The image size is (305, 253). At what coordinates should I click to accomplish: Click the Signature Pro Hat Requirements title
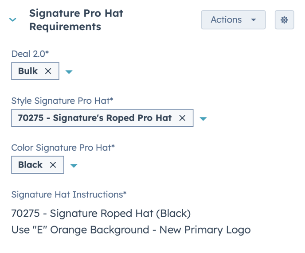coord(76,20)
